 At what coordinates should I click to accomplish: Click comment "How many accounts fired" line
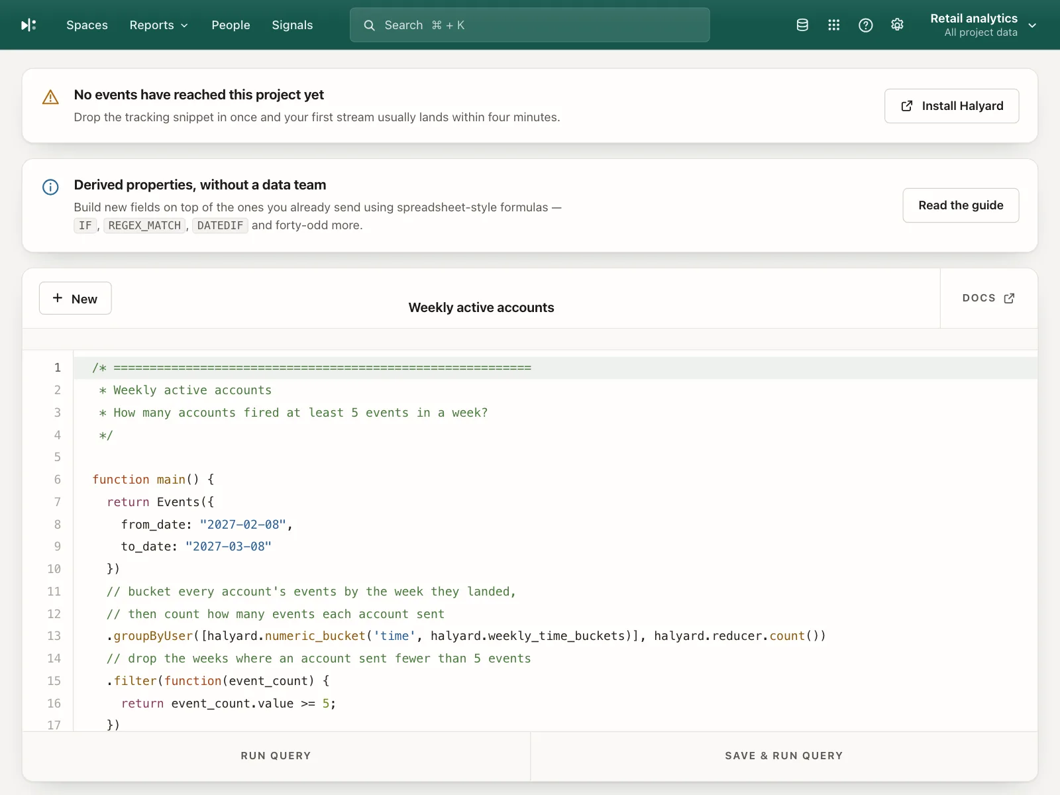tap(293, 413)
